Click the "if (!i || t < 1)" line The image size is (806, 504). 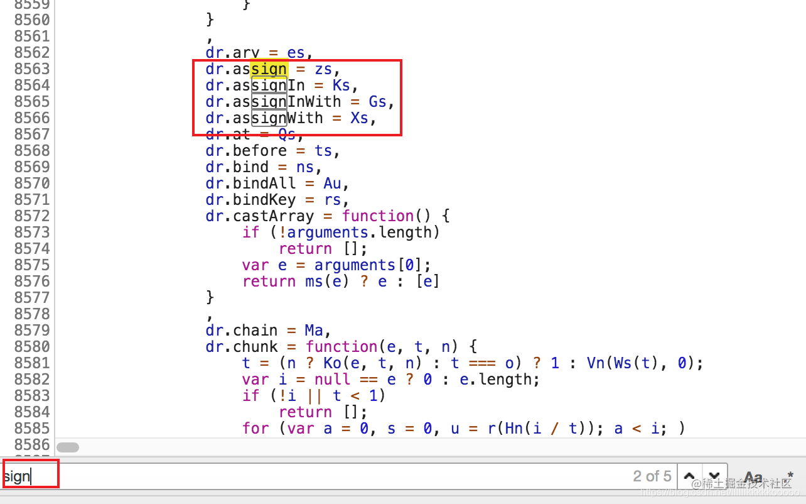click(x=314, y=396)
